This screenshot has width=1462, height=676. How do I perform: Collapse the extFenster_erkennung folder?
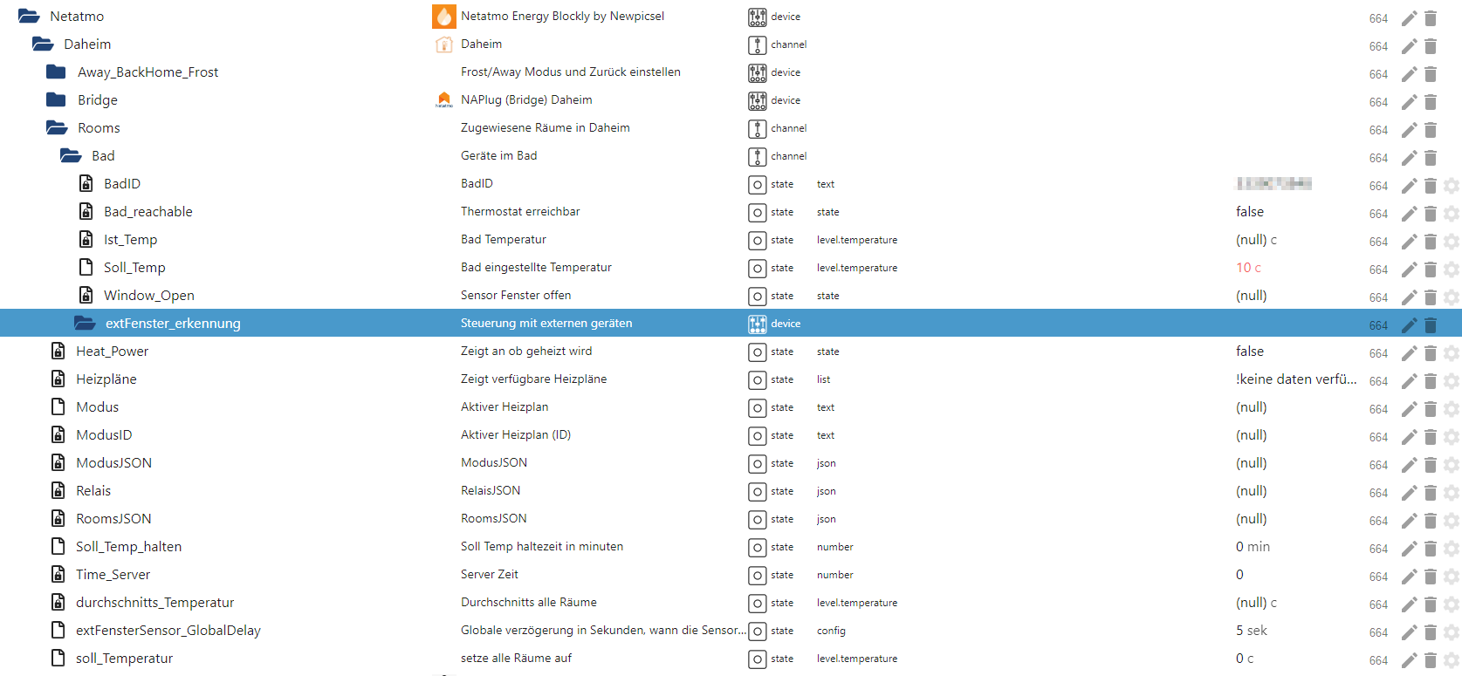85,323
